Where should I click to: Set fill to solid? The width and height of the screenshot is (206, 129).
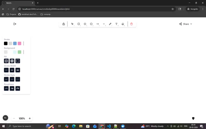(x=18, y=61)
